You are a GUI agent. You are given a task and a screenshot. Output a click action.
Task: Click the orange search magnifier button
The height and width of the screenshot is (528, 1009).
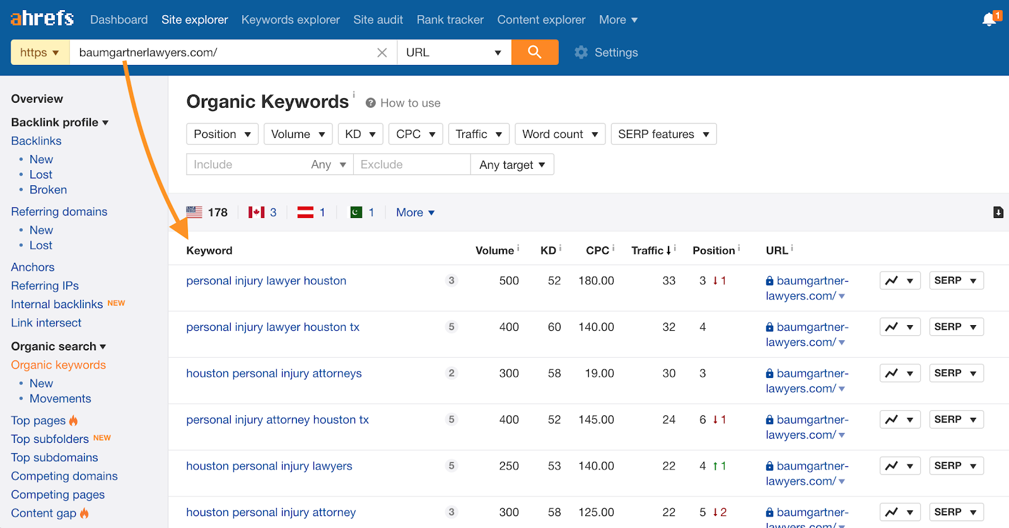pos(534,52)
